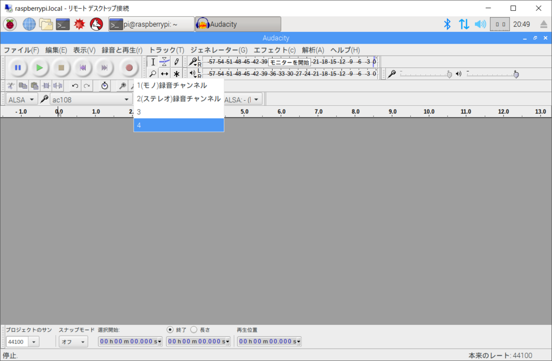This screenshot has height=361, width=552.
Task: Select the 長さ radio button
Action: [194, 330]
